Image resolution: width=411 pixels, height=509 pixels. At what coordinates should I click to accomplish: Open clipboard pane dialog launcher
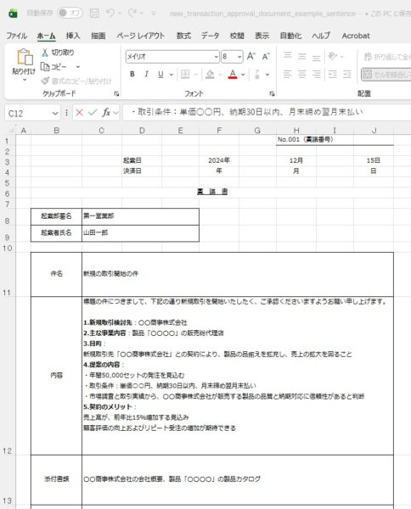[x=116, y=94]
